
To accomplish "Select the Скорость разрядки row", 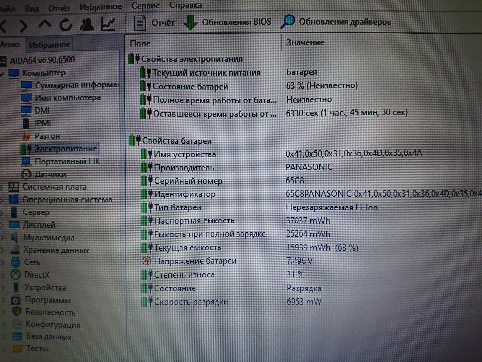I will coord(304,302).
